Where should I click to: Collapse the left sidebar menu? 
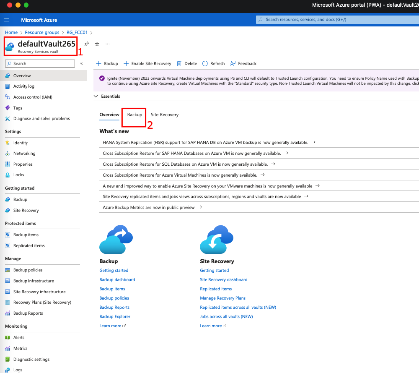(81, 64)
